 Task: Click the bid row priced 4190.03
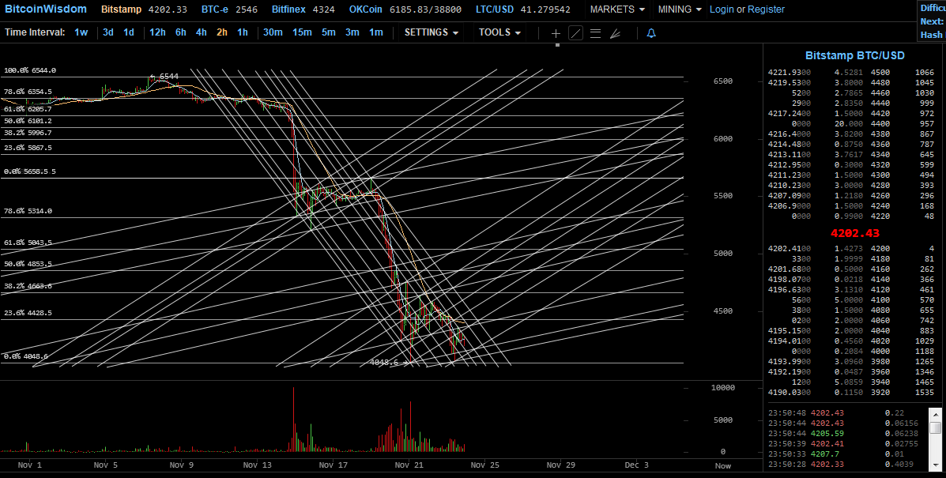[850, 392]
